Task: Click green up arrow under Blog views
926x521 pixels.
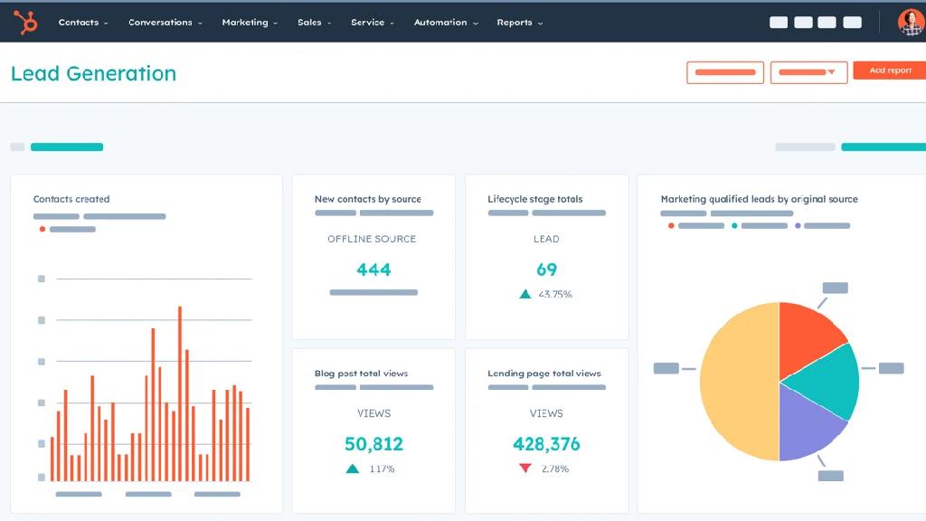Action: point(353,469)
